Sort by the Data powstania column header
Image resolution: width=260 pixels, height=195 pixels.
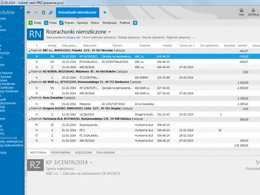click(69, 45)
